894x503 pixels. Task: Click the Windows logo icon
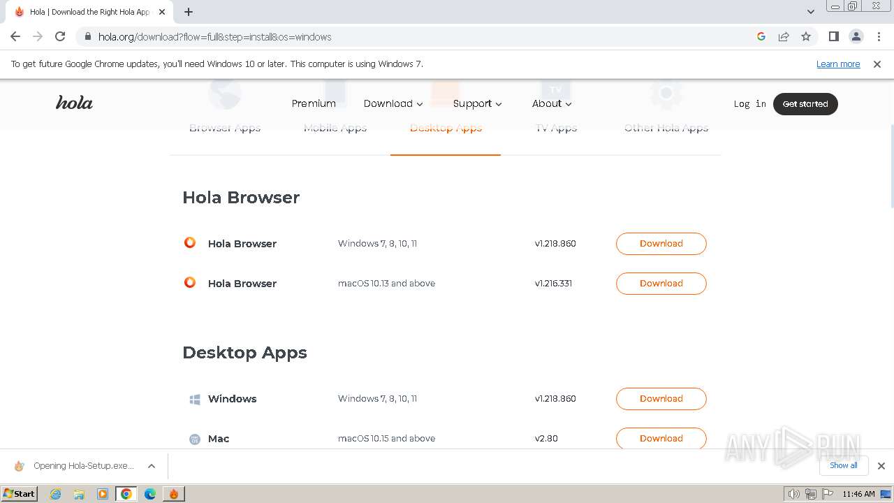(x=195, y=400)
